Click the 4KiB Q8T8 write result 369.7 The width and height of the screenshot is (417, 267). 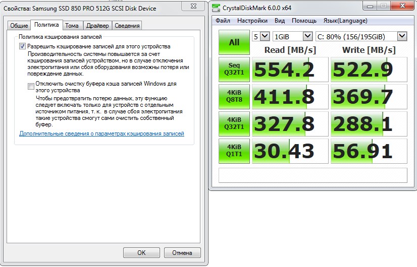(369, 97)
